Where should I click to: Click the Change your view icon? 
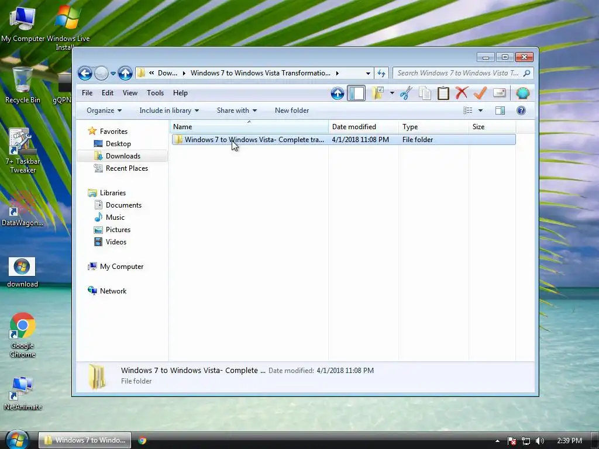(467, 110)
